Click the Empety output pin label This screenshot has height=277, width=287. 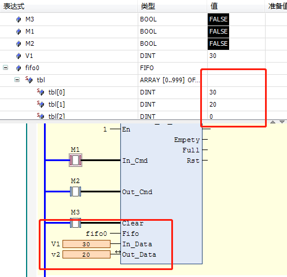click(x=187, y=140)
